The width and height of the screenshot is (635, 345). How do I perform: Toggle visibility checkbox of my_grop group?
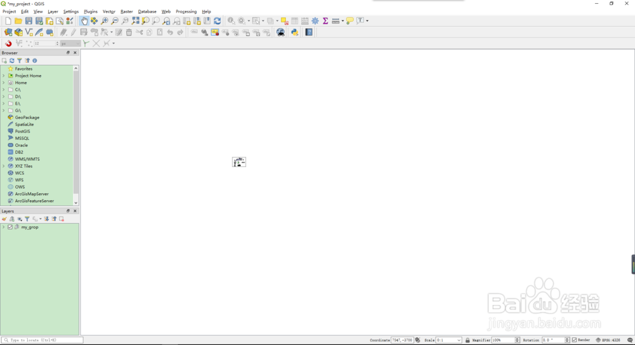click(x=10, y=227)
